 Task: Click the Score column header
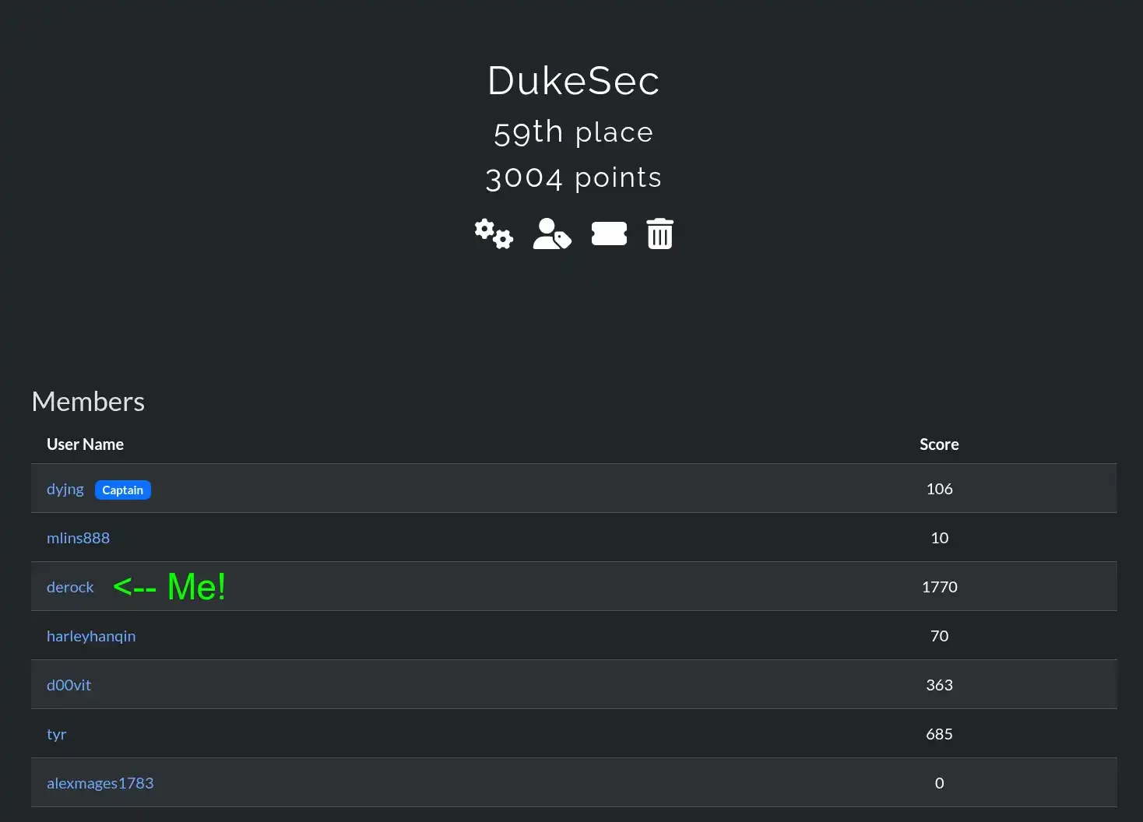click(x=939, y=444)
